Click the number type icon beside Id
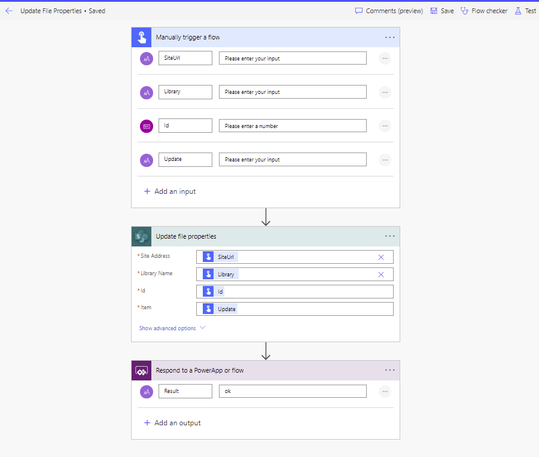 (x=147, y=126)
